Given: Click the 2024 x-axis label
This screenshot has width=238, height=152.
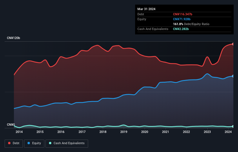Looking at the screenshot, I should [228, 132].
